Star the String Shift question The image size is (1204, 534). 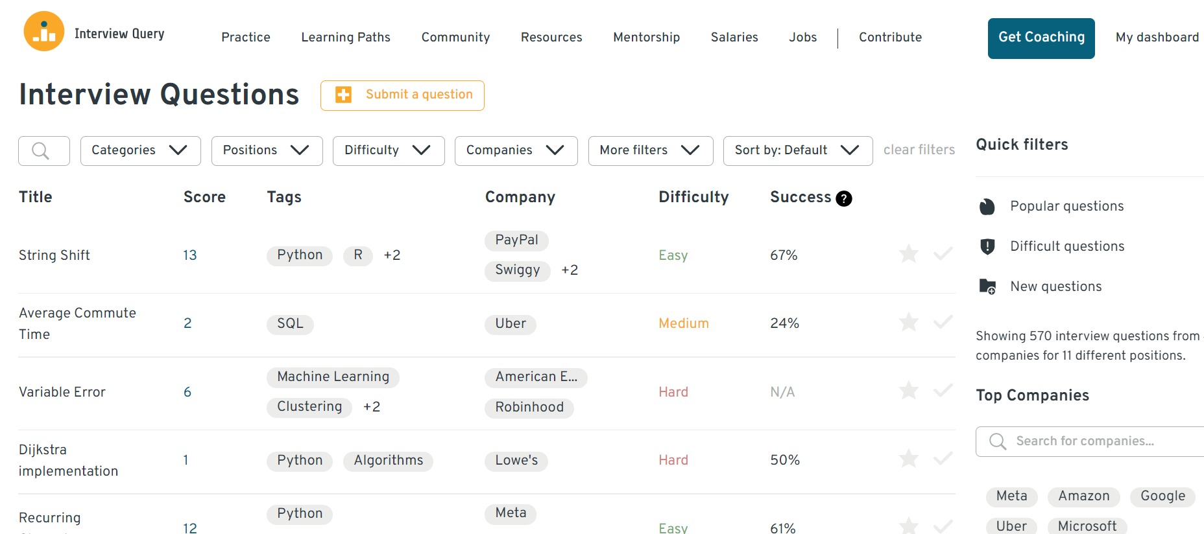[908, 253]
